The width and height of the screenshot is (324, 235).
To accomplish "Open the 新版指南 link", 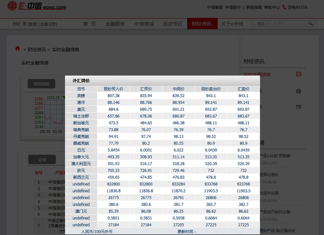I will click(x=254, y=7).
